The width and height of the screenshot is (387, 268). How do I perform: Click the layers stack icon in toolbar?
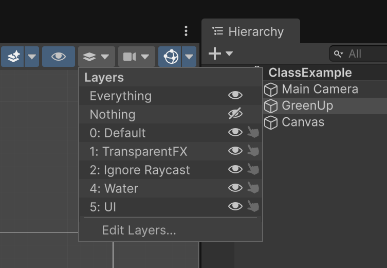(89, 57)
